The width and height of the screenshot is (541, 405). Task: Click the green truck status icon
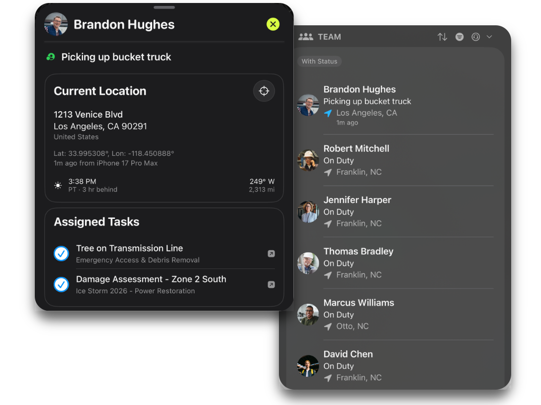50,57
